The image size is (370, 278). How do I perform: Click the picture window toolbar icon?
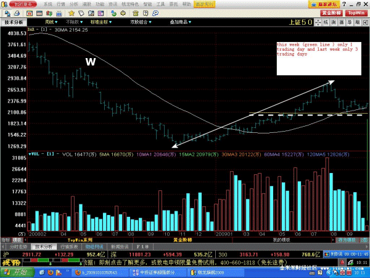(x=91, y=13)
